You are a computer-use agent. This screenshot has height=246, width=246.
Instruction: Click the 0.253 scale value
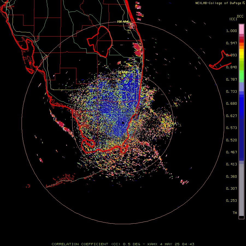(232, 201)
